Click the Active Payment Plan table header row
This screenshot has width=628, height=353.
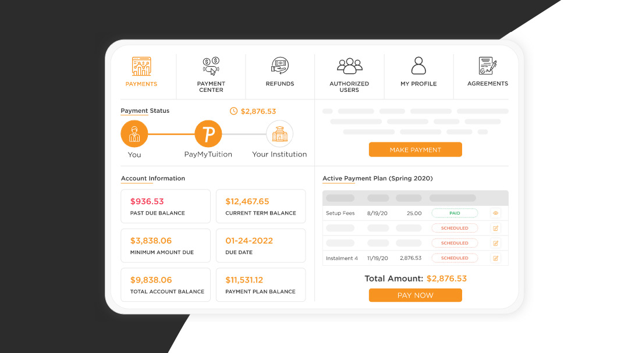(415, 198)
